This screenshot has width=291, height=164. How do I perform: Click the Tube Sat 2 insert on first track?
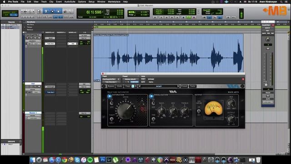pyautogui.click(x=50, y=44)
